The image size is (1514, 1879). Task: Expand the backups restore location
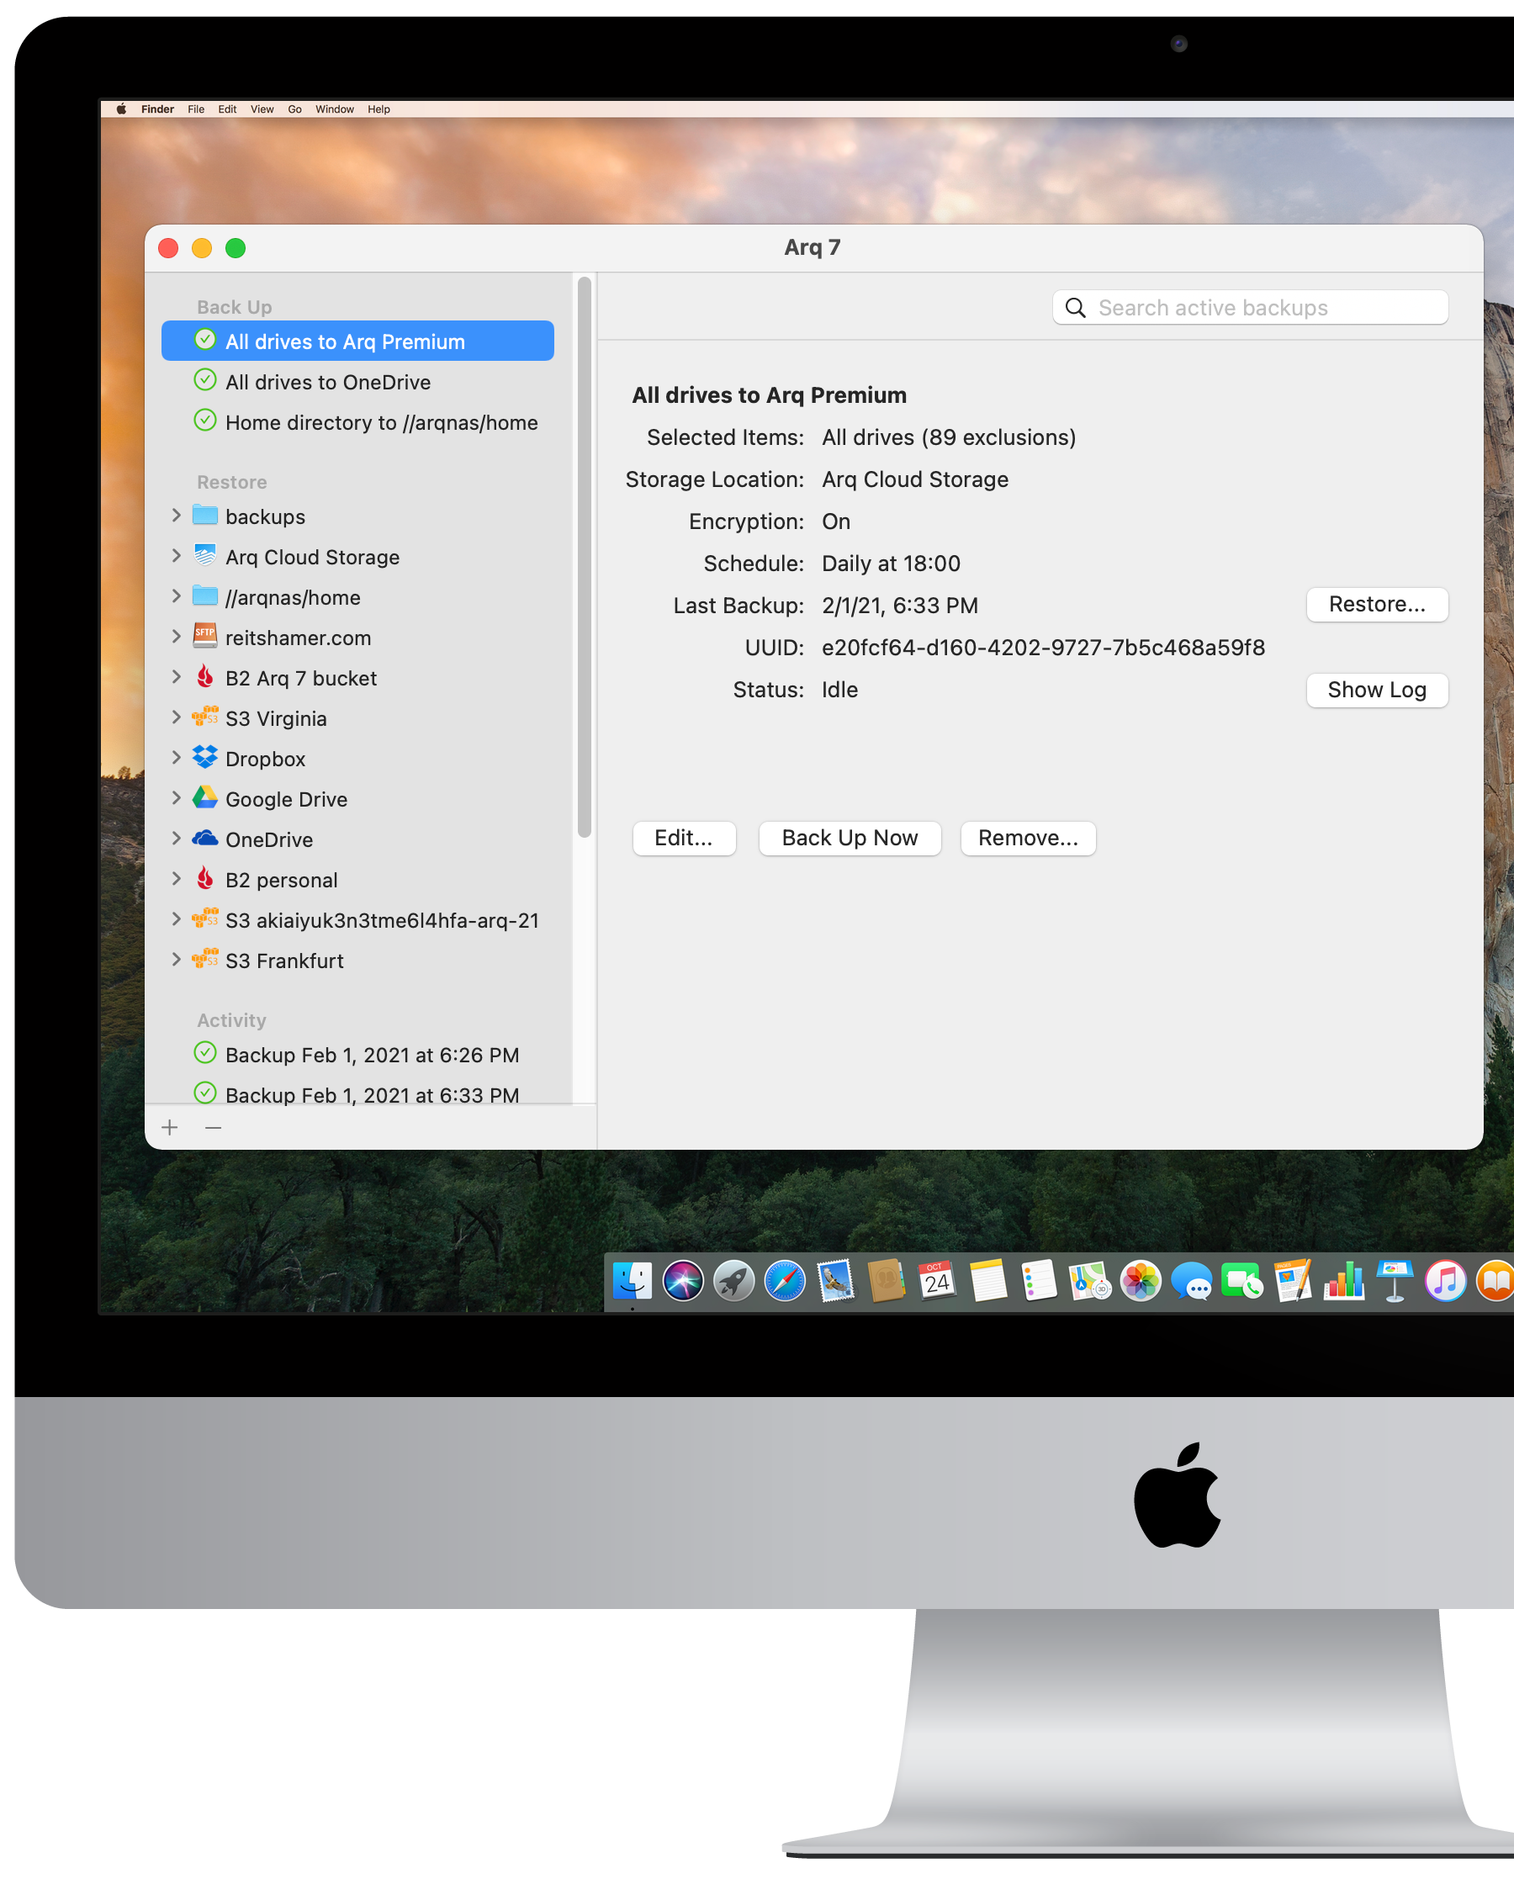[176, 516]
